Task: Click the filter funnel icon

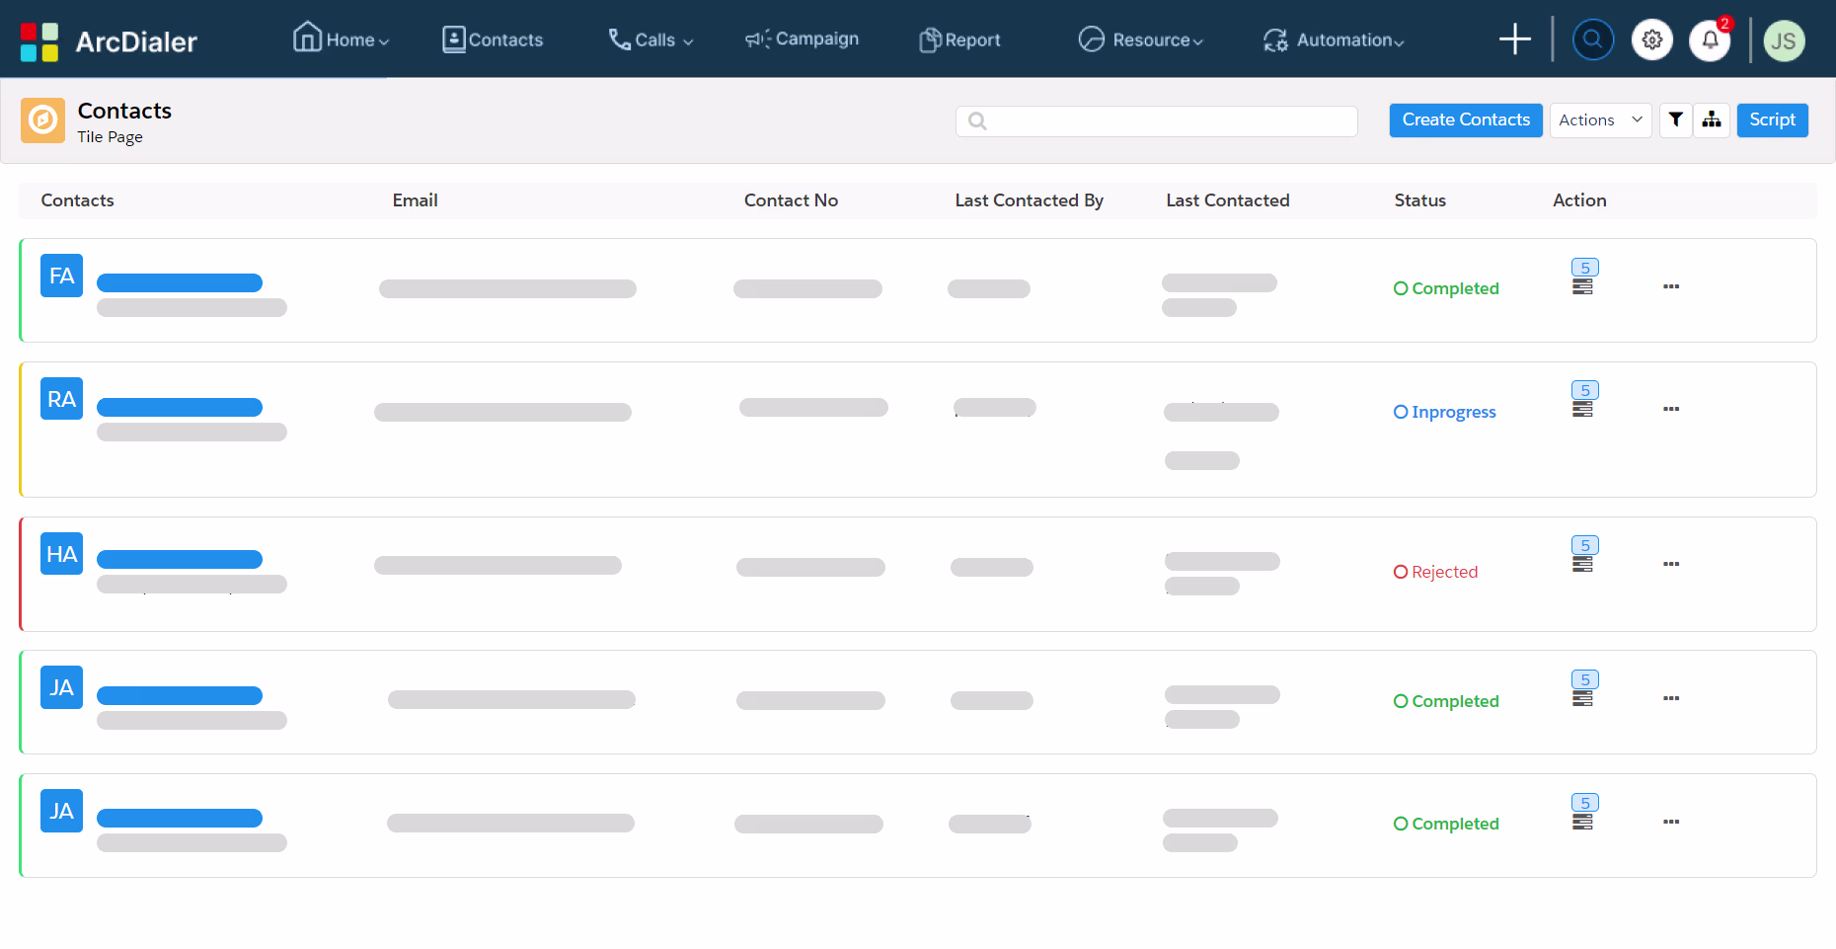Action: 1676,119
